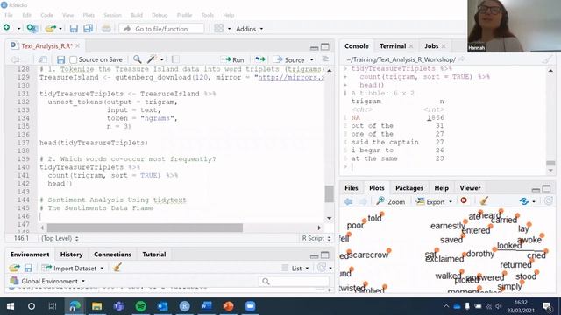561x315 pixels.
Task: Save the current document from the main toolbar
Action: point(74,29)
